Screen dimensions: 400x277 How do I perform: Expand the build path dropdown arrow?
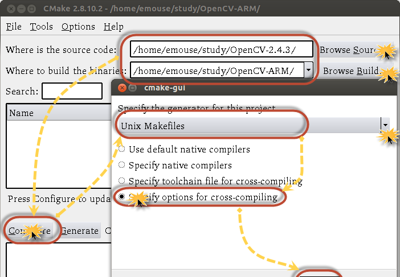[x=308, y=70]
